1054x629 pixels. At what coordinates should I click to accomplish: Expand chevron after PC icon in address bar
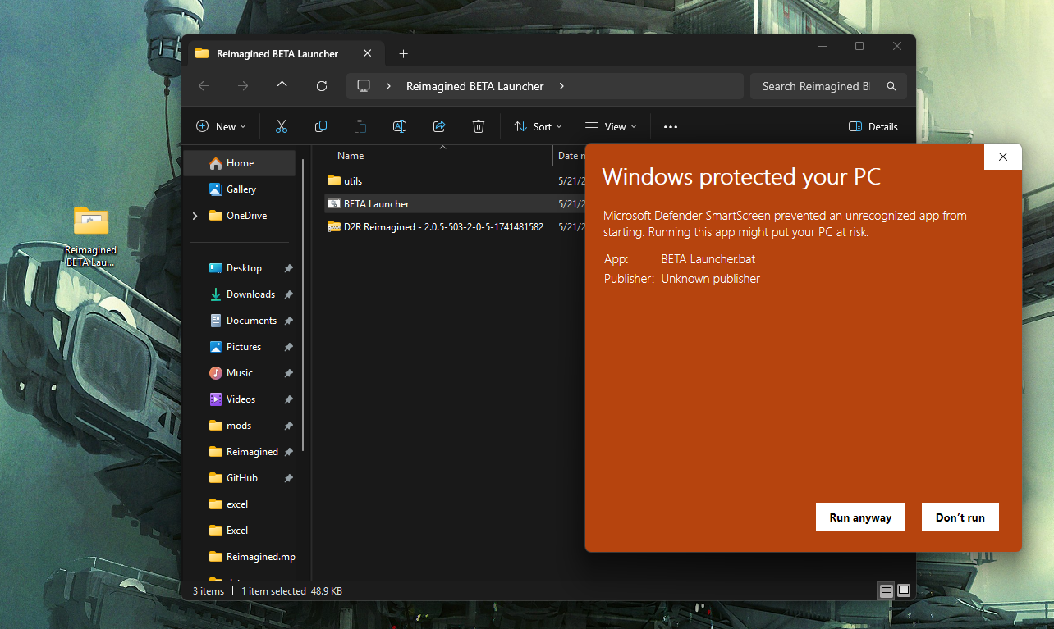(387, 86)
